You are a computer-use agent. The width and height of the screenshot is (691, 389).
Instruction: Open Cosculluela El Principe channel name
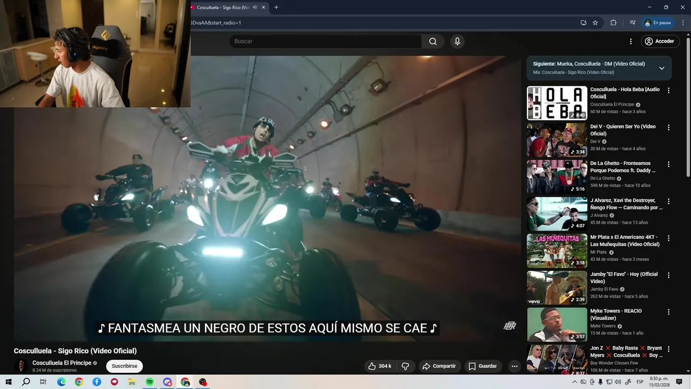62,363
